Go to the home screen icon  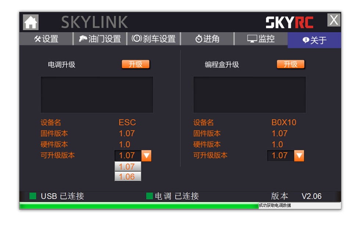tap(31, 22)
